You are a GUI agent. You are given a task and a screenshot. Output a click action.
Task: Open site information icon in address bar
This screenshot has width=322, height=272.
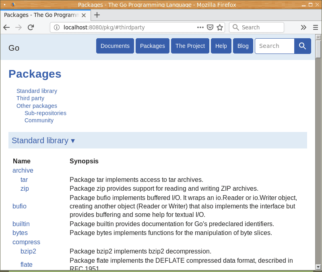pos(57,27)
